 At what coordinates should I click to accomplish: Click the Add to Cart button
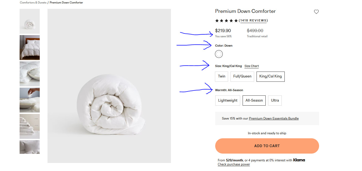[267, 146]
